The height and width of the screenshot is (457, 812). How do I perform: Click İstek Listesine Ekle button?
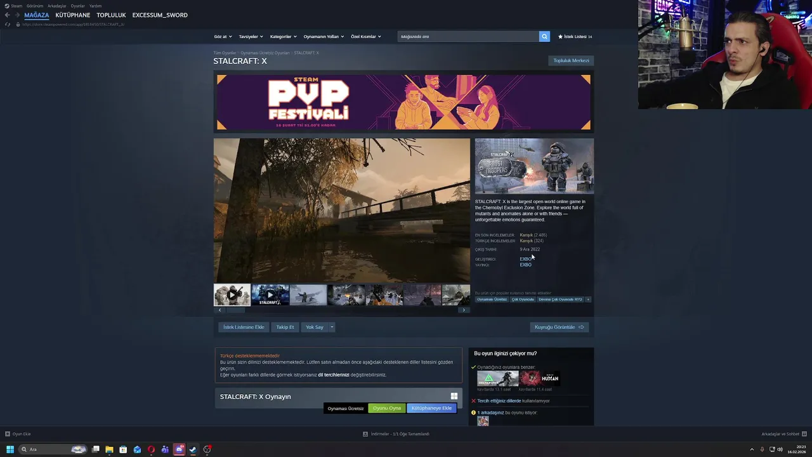coord(244,327)
